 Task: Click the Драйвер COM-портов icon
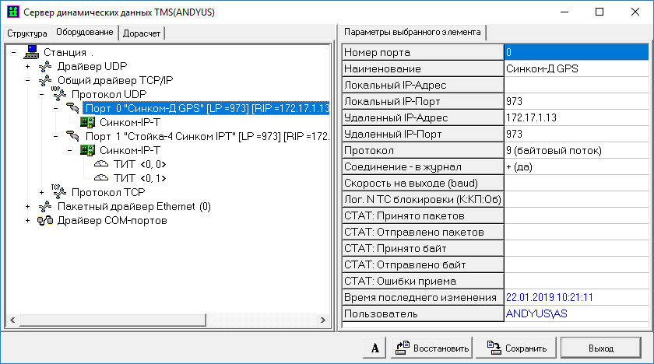point(46,220)
